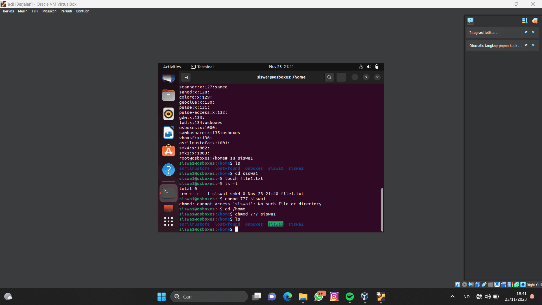Open Spotify from the taskbar
The width and height of the screenshot is (542, 305).
[x=350, y=297]
